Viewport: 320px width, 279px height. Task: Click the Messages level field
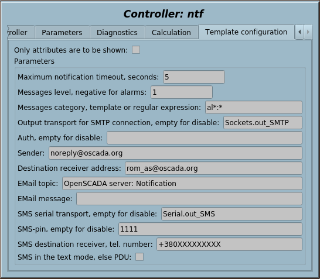tap(182, 92)
